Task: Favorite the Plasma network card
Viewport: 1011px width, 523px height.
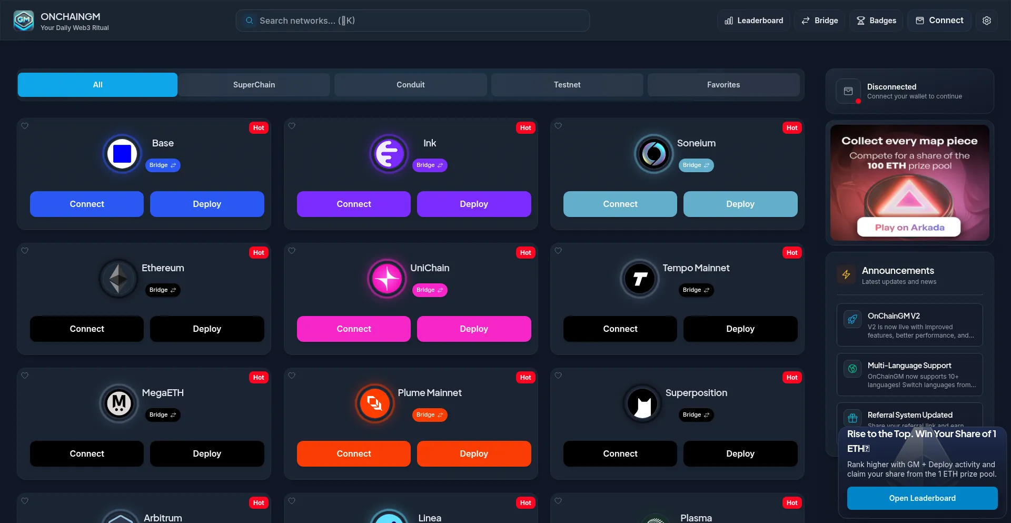Action: tap(558, 501)
